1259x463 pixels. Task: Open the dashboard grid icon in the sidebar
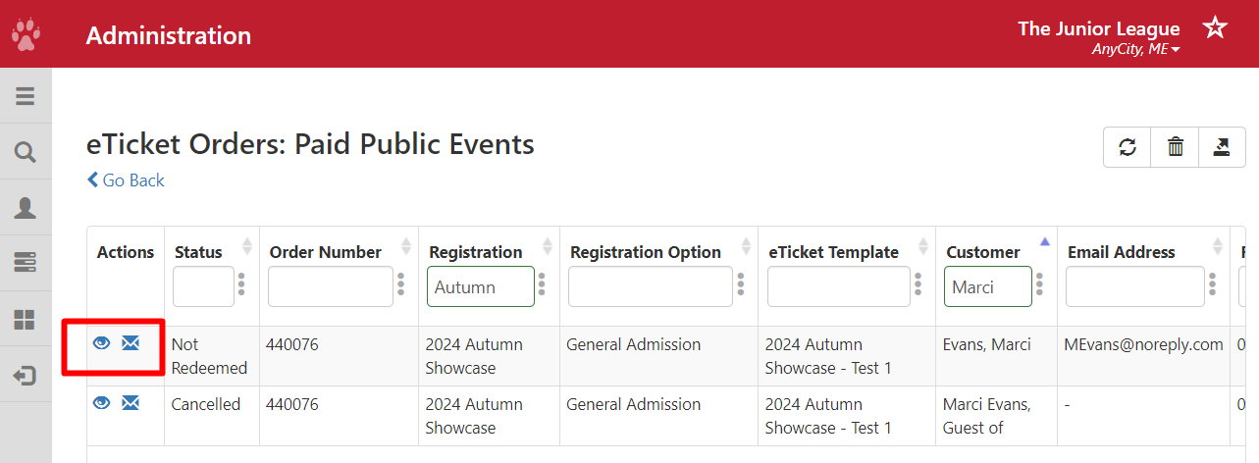[26, 319]
